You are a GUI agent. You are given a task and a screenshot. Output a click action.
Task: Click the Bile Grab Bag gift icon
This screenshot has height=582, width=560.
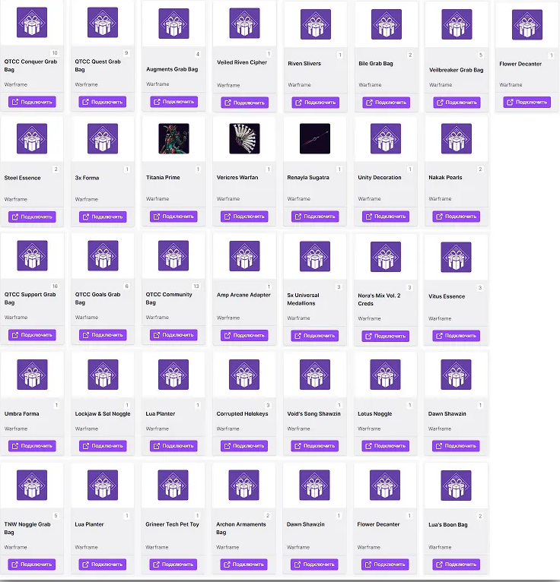pyautogui.click(x=386, y=24)
